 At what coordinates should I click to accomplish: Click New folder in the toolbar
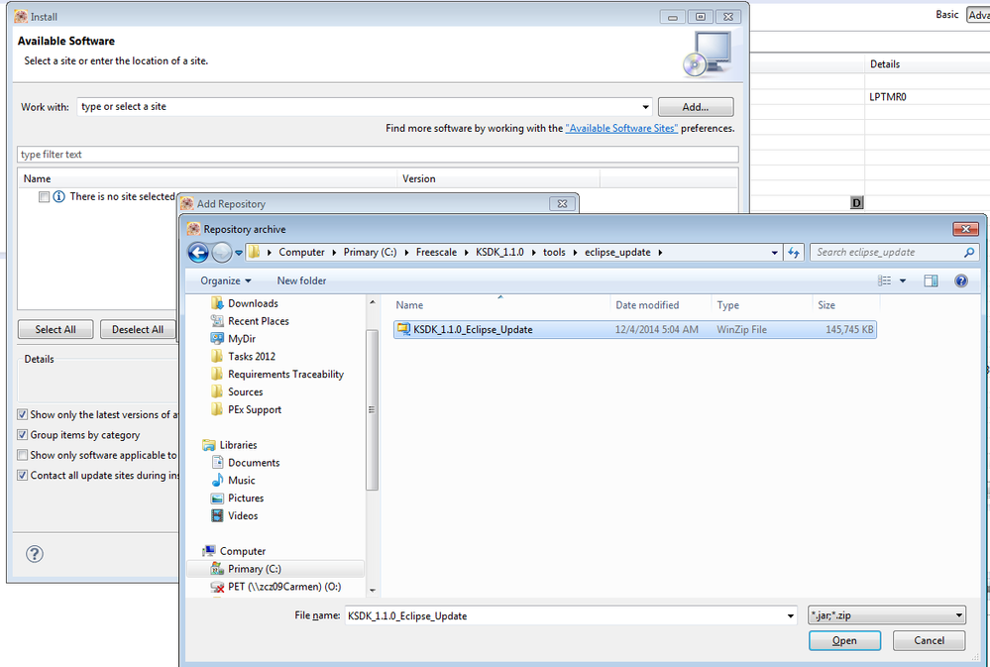302,280
